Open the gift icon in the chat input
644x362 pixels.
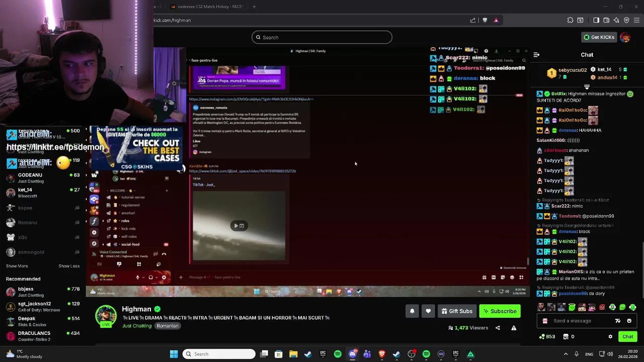pos(545,321)
